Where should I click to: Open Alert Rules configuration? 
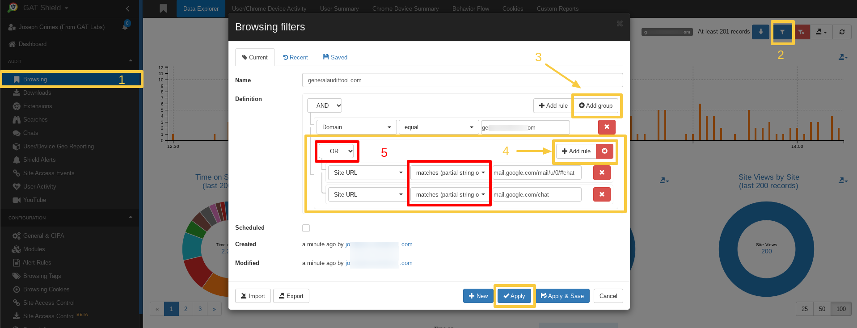pyautogui.click(x=37, y=262)
